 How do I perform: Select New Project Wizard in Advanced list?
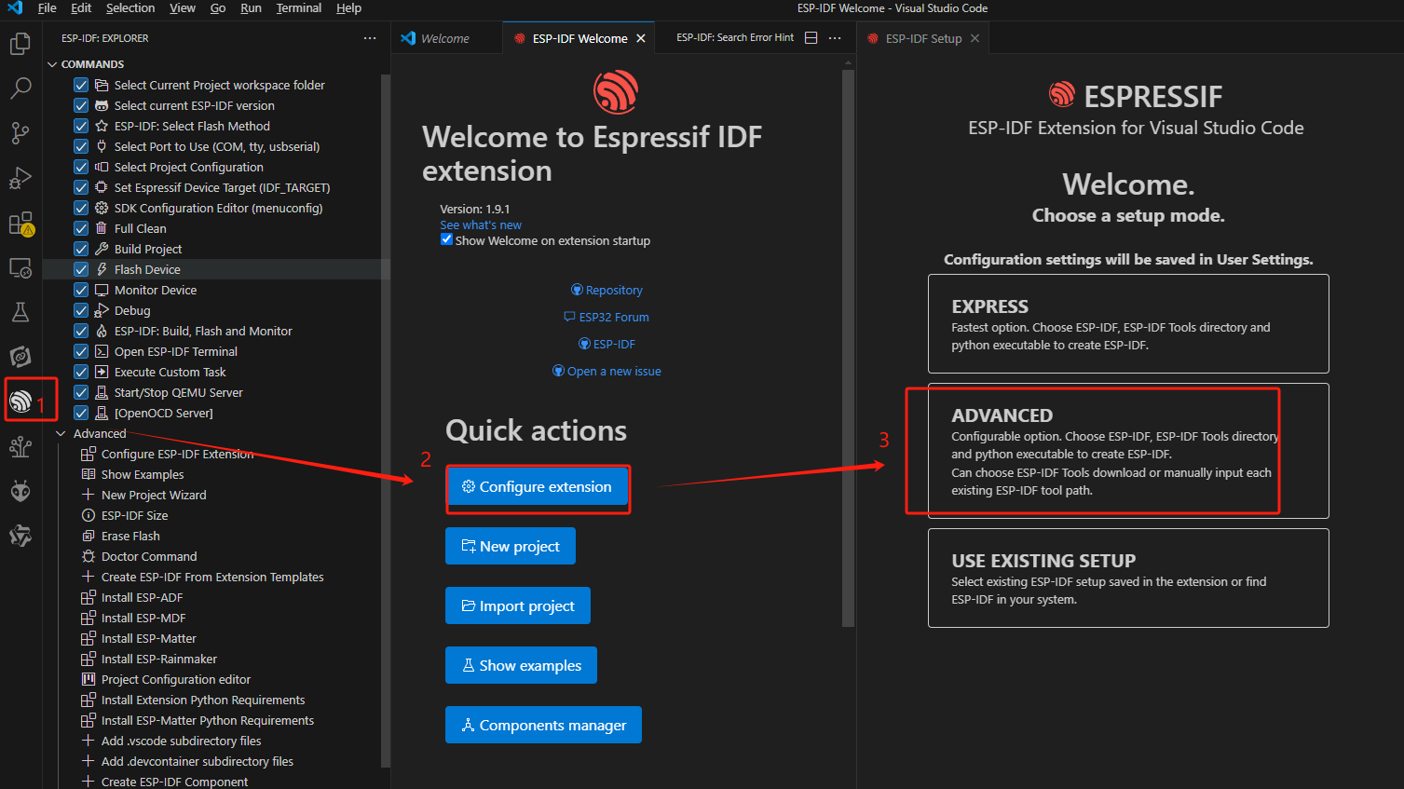[154, 495]
